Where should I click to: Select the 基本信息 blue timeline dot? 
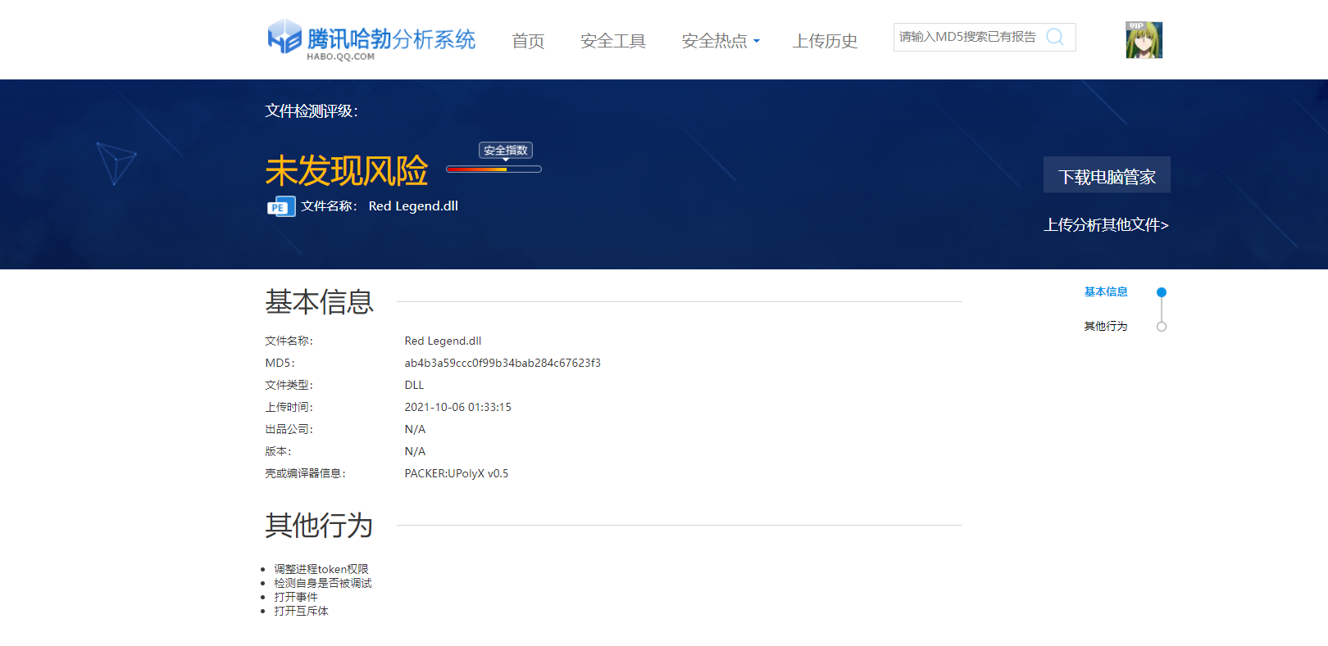(x=1161, y=292)
